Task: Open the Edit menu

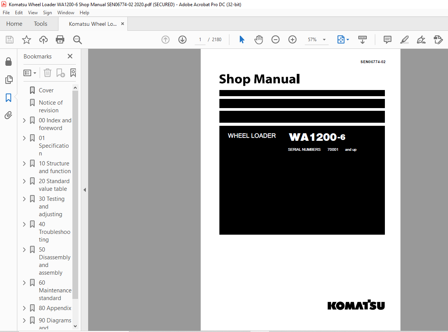Action: pos(19,13)
